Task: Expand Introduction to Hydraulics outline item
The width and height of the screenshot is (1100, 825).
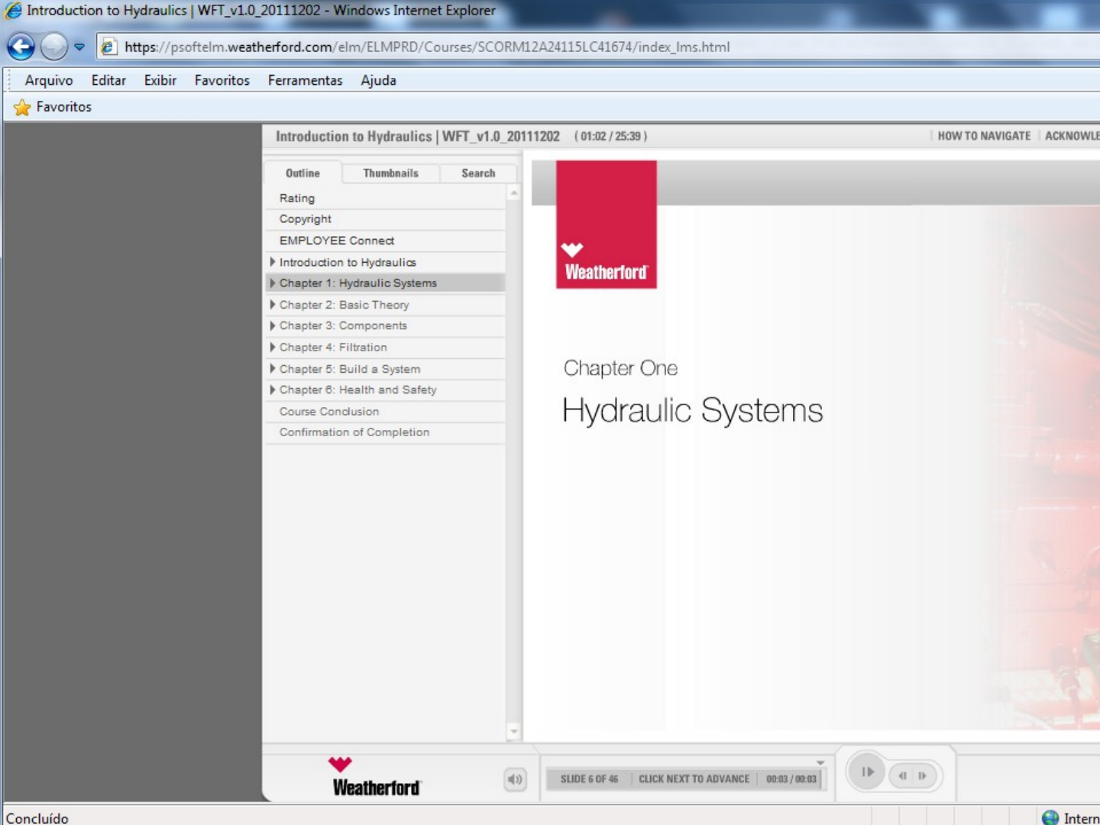Action: point(273,262)
